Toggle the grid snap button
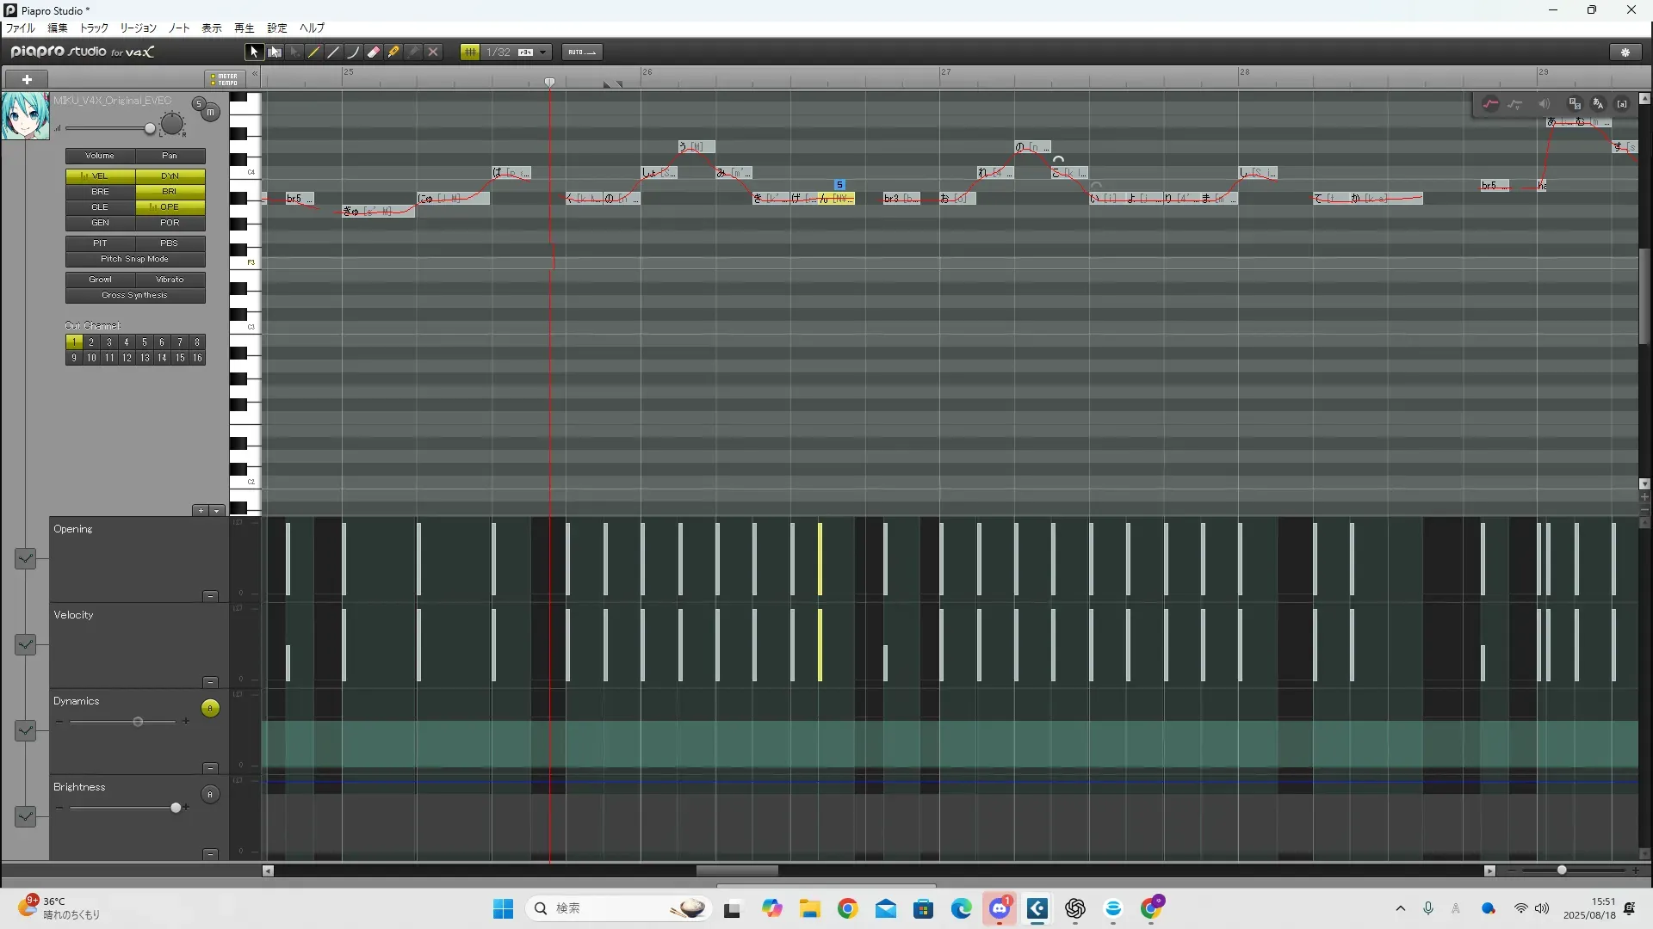 [x=470, y=52]
